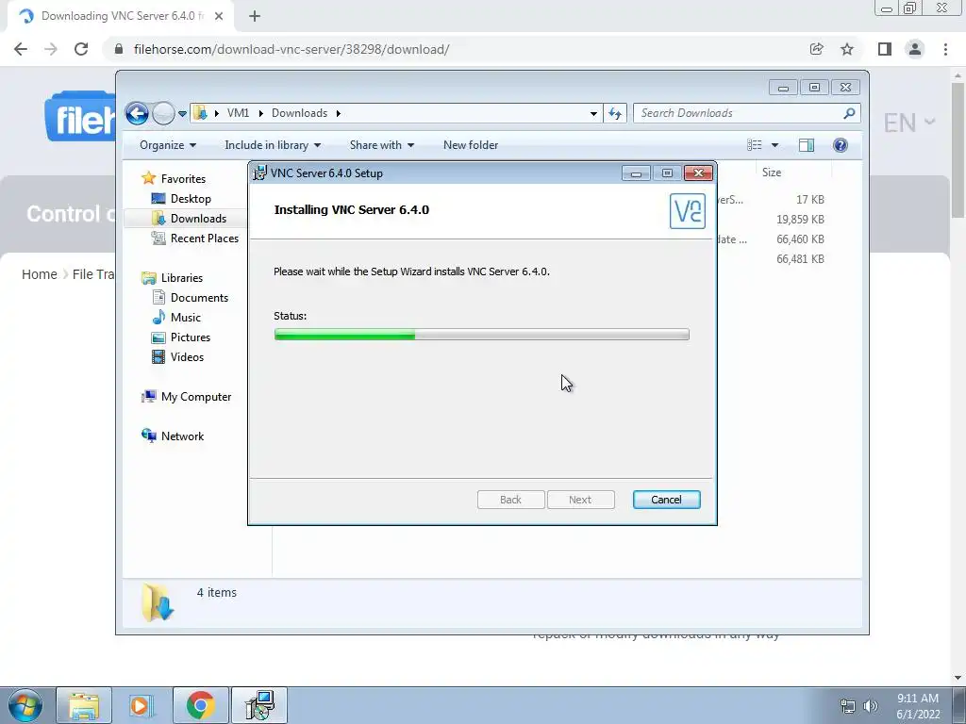The height and width of the screenshot is (724, 966).
Task: Open the Chrome three-dot menu
Action: (x=945, y=49)
